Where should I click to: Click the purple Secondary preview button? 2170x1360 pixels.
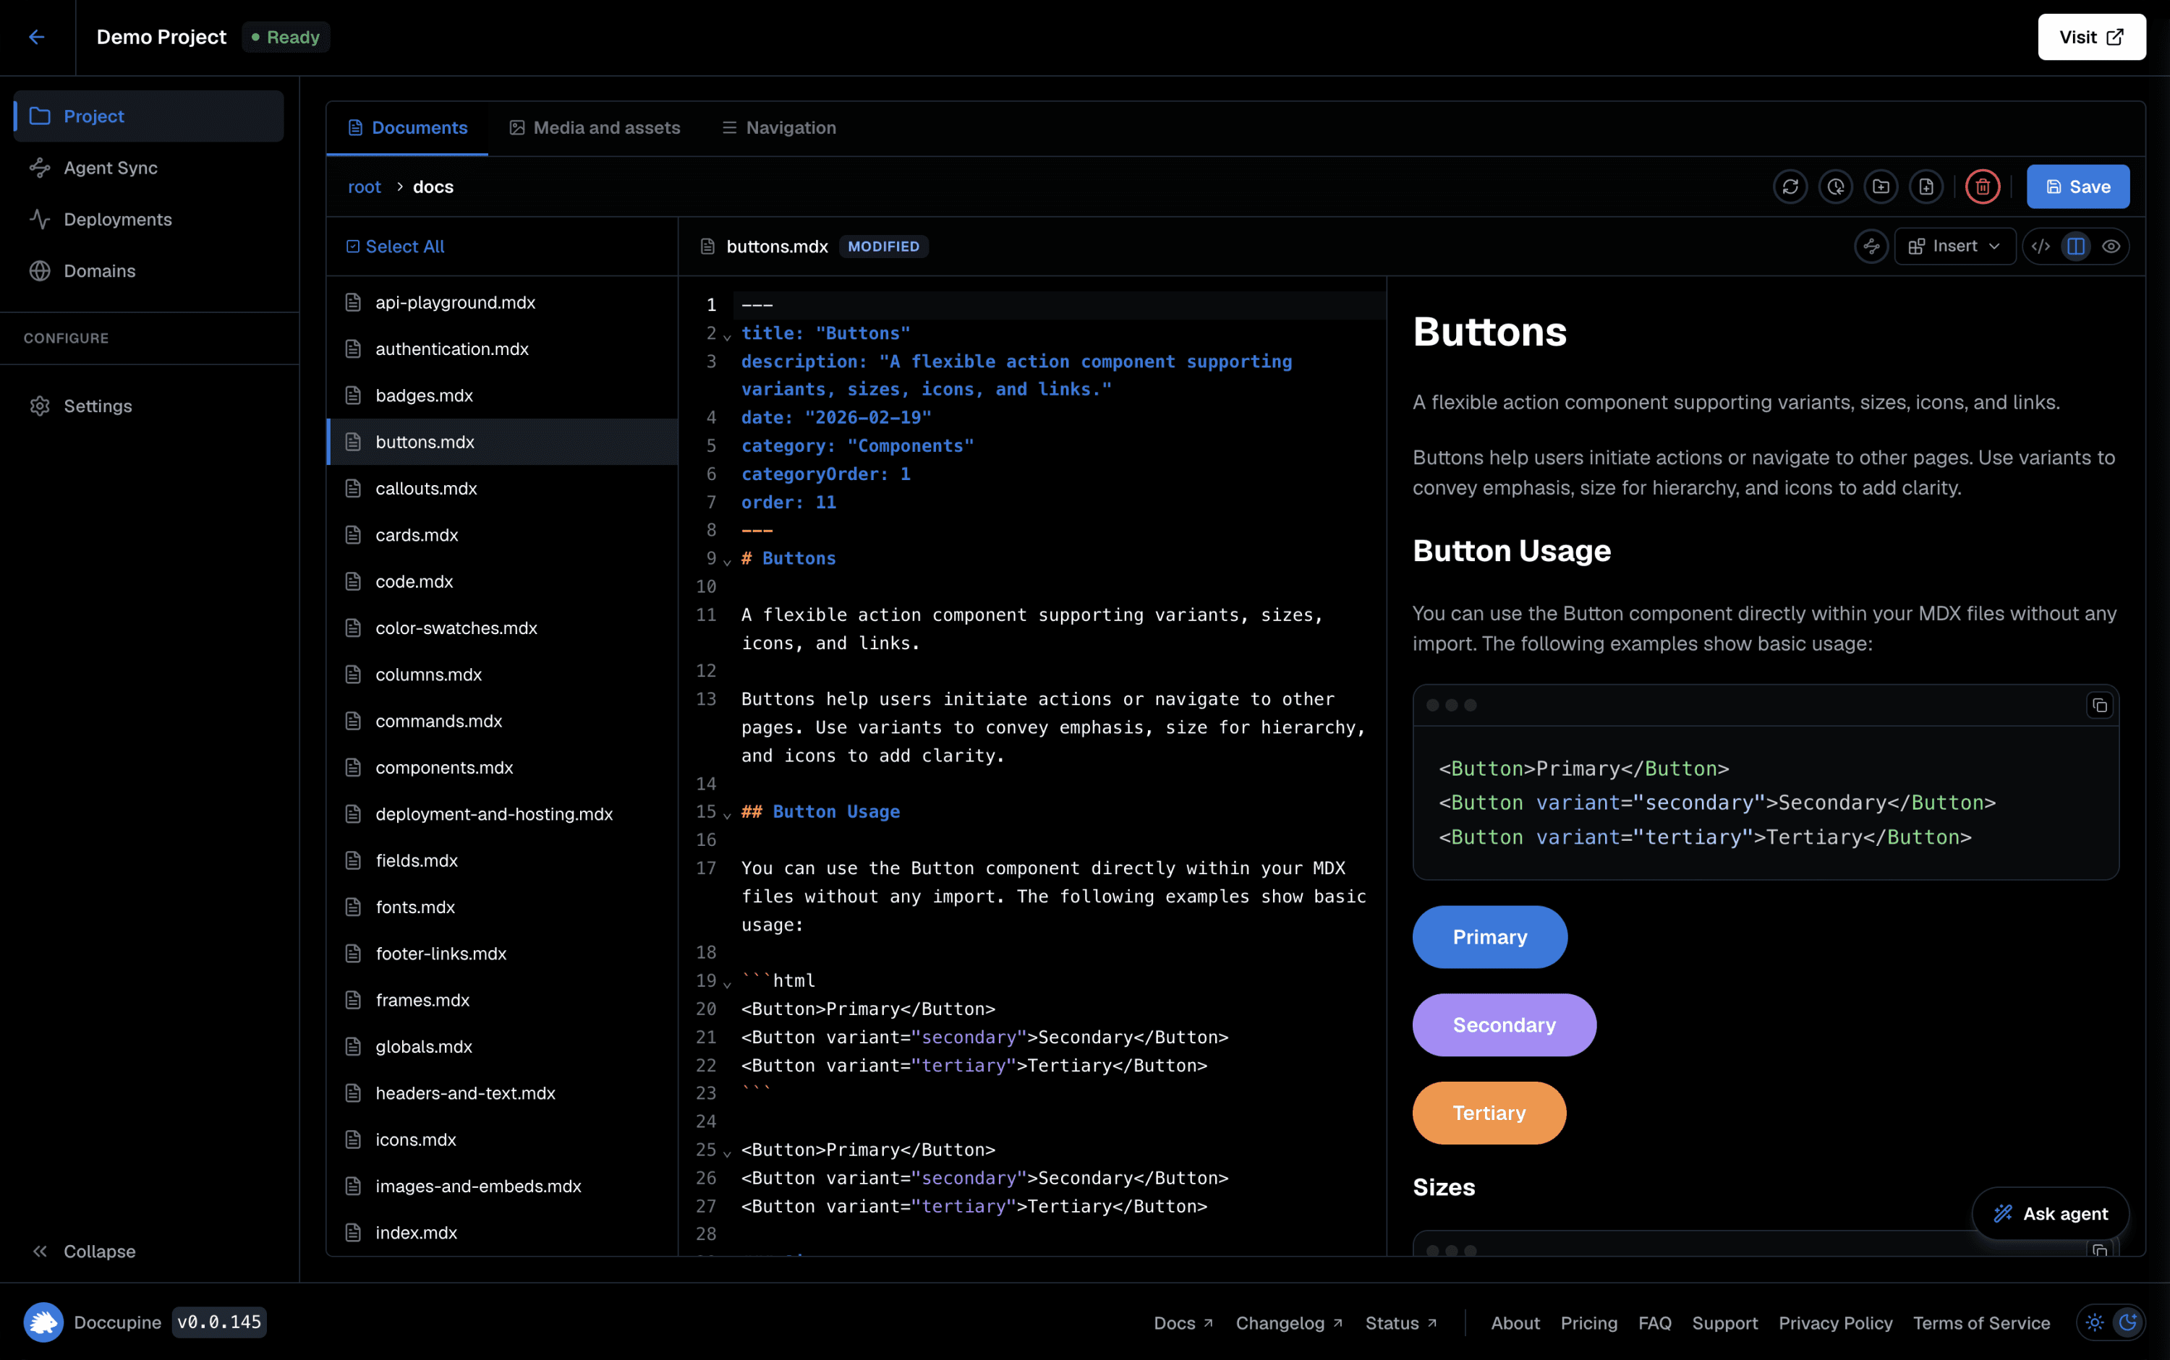[x=1505, y=1025]
